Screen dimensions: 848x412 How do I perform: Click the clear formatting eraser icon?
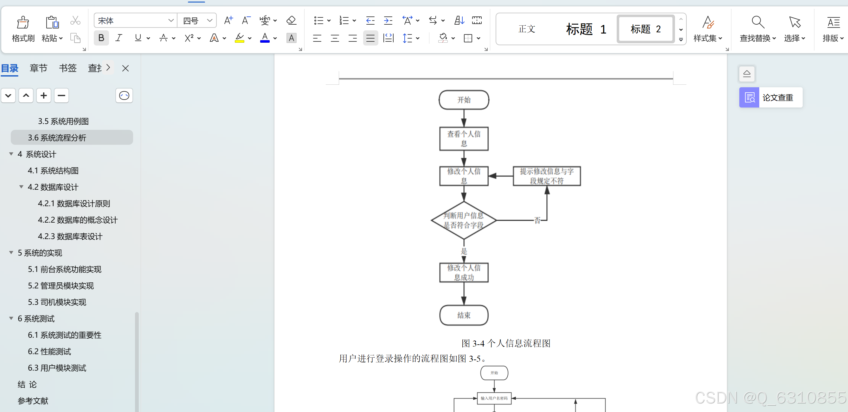(291, 20)
